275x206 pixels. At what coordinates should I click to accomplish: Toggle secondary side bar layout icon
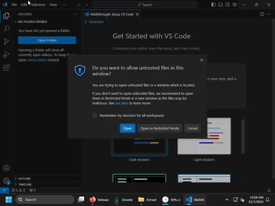tap(227, 5)
